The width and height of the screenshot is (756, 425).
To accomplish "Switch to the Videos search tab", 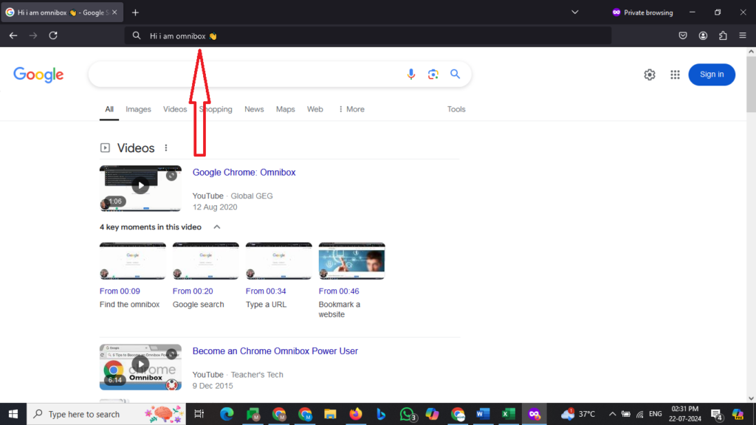I will point(175,109).
